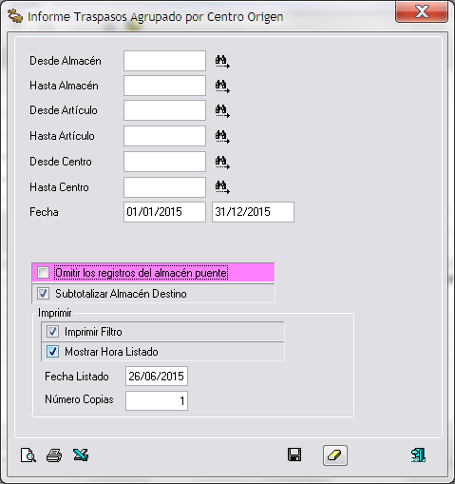Open lookup for Hasta Centro field
The height and width of the screenshot is (484, 455).
[x=222, y=187]
